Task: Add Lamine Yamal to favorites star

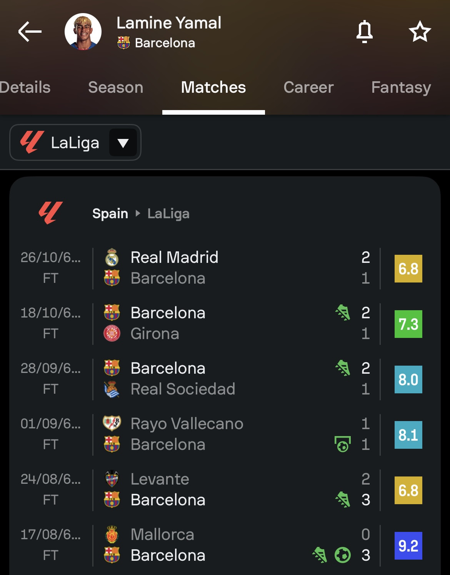Action: click(x=420, y=32)
